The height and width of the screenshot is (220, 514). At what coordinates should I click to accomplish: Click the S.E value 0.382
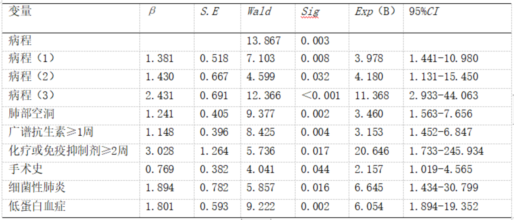[x=214, y=169]
